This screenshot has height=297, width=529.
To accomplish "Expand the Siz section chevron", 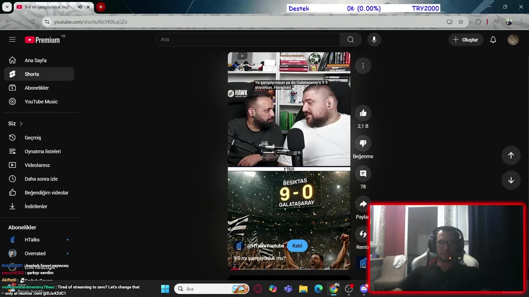I will click(x=21, y=124).
